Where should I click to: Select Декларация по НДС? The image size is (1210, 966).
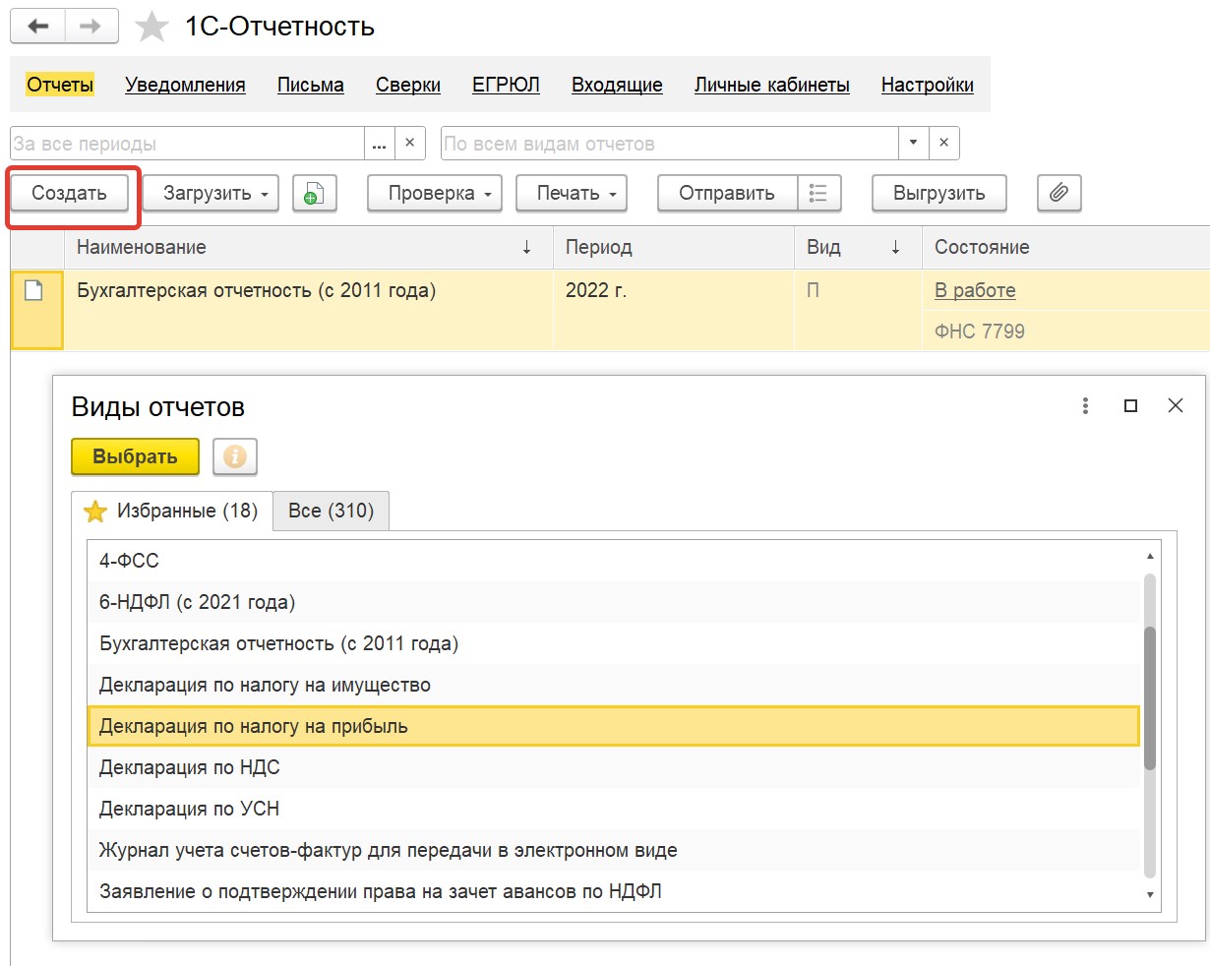click(614, 767)
